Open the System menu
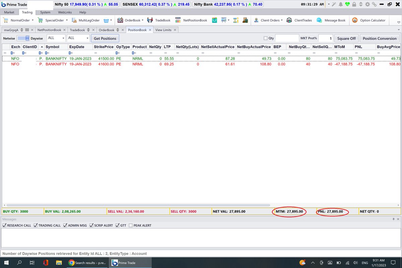The image size is (402, 268). pyautogui.click(x=45, y=12)
